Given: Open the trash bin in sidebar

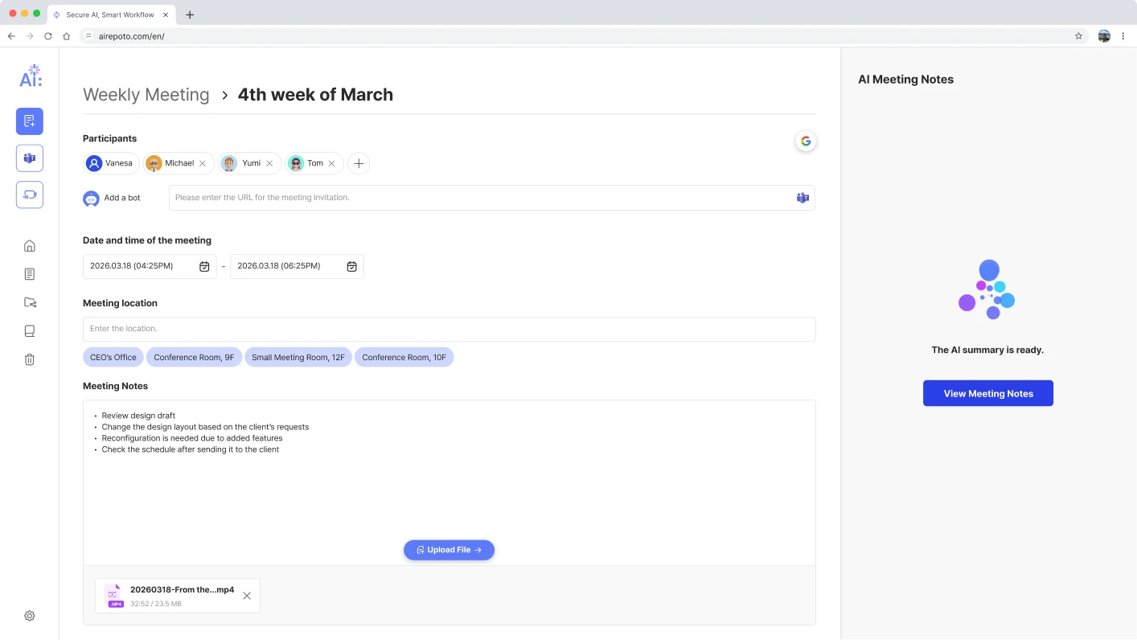Looking at the screenshot, I should click(30, 359).
